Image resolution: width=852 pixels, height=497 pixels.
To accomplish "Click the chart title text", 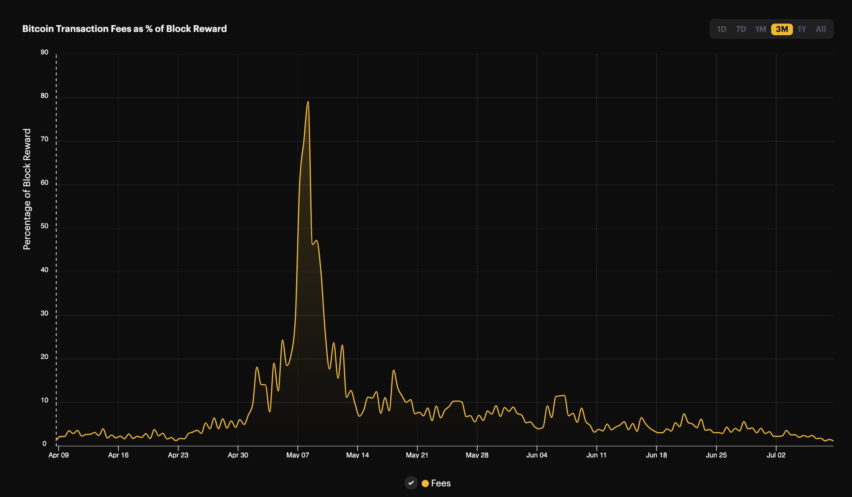I will (x=124, y=29).
